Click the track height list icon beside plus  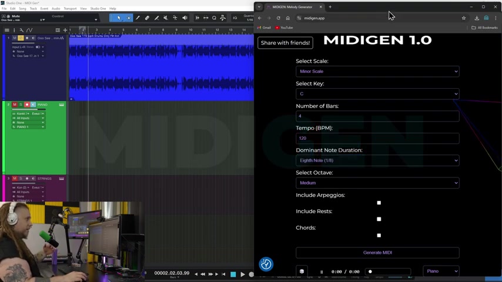58,30
